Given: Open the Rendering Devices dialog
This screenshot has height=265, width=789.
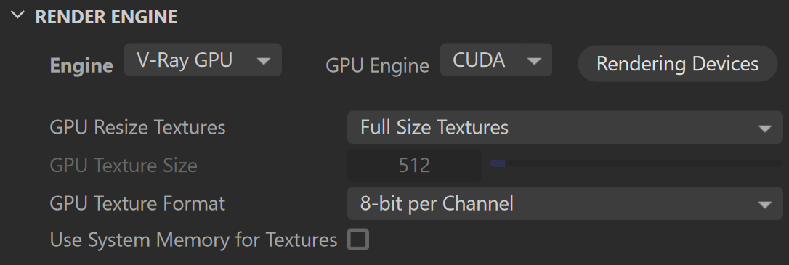Looking at the screenshot, I should pos(677,63).
